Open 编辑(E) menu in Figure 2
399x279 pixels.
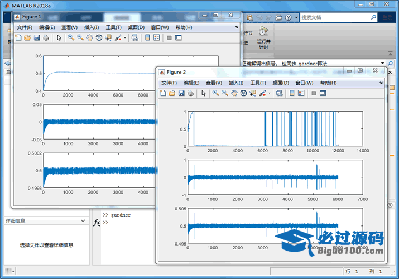tap(191, 83)
